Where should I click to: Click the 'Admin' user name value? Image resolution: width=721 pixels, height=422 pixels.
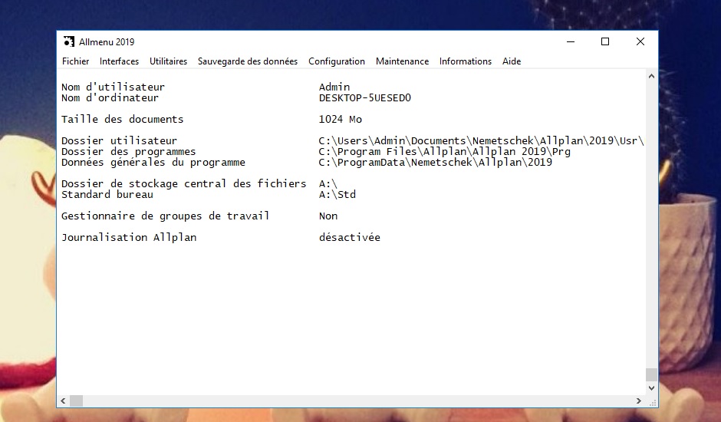point(334,87)
